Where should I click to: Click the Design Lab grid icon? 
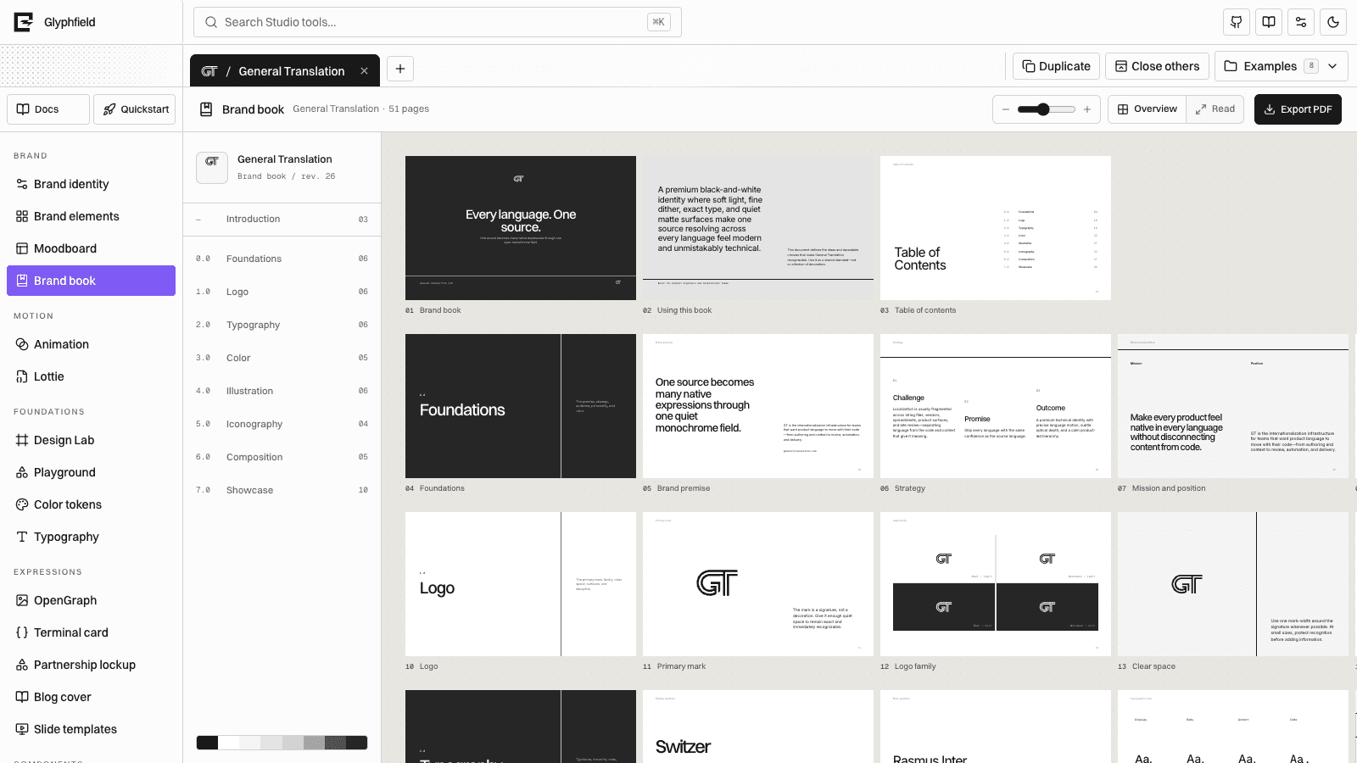[x=22, y=440]
